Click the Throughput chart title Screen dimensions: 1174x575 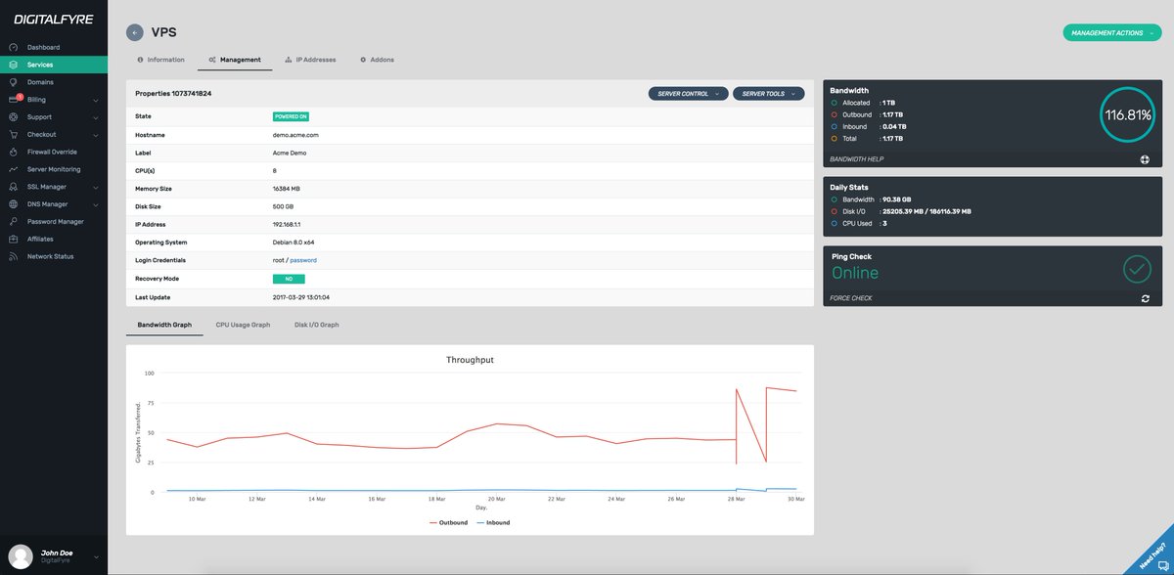[x=470, y=360]
